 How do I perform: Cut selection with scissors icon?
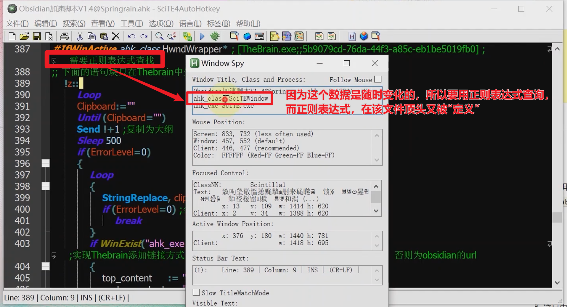click(x=79, y=36)
